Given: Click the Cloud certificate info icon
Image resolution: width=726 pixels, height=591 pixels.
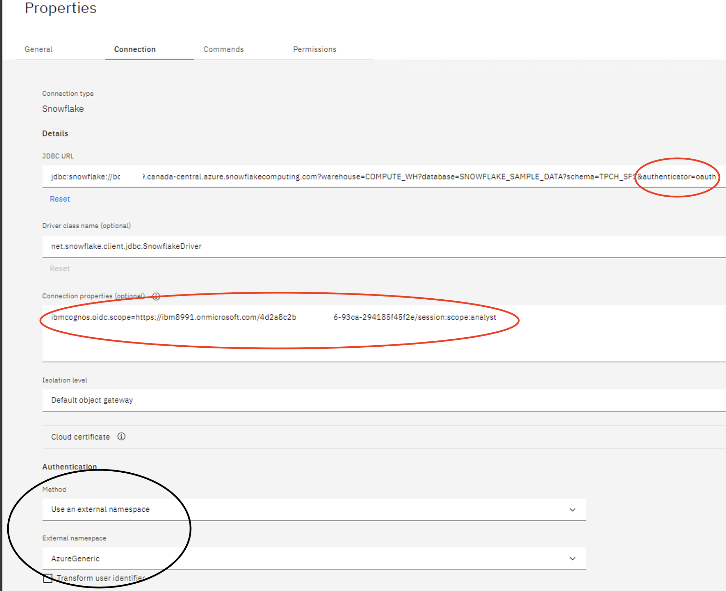Looking at the screenshot, I should 121,436.
